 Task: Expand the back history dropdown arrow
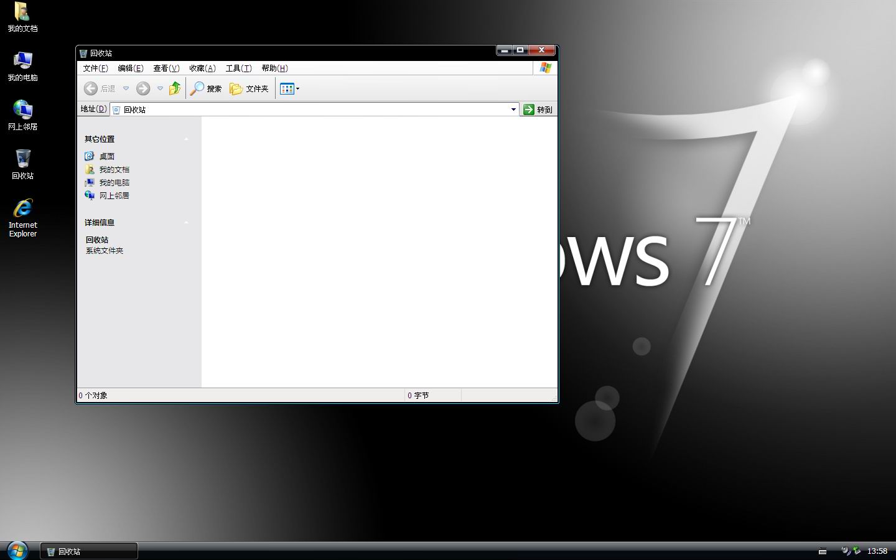coord(126,88)
